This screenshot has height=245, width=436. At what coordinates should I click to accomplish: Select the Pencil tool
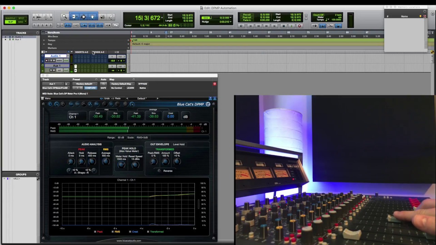coord(111,17)
